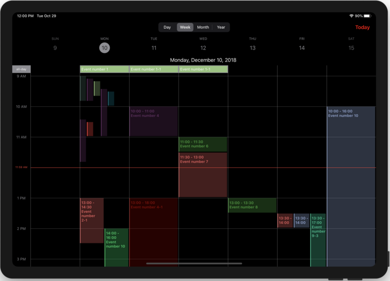The image size is (390, 281).
Task: Click the light green Monday morning event block
Action: tap(97, 88)
